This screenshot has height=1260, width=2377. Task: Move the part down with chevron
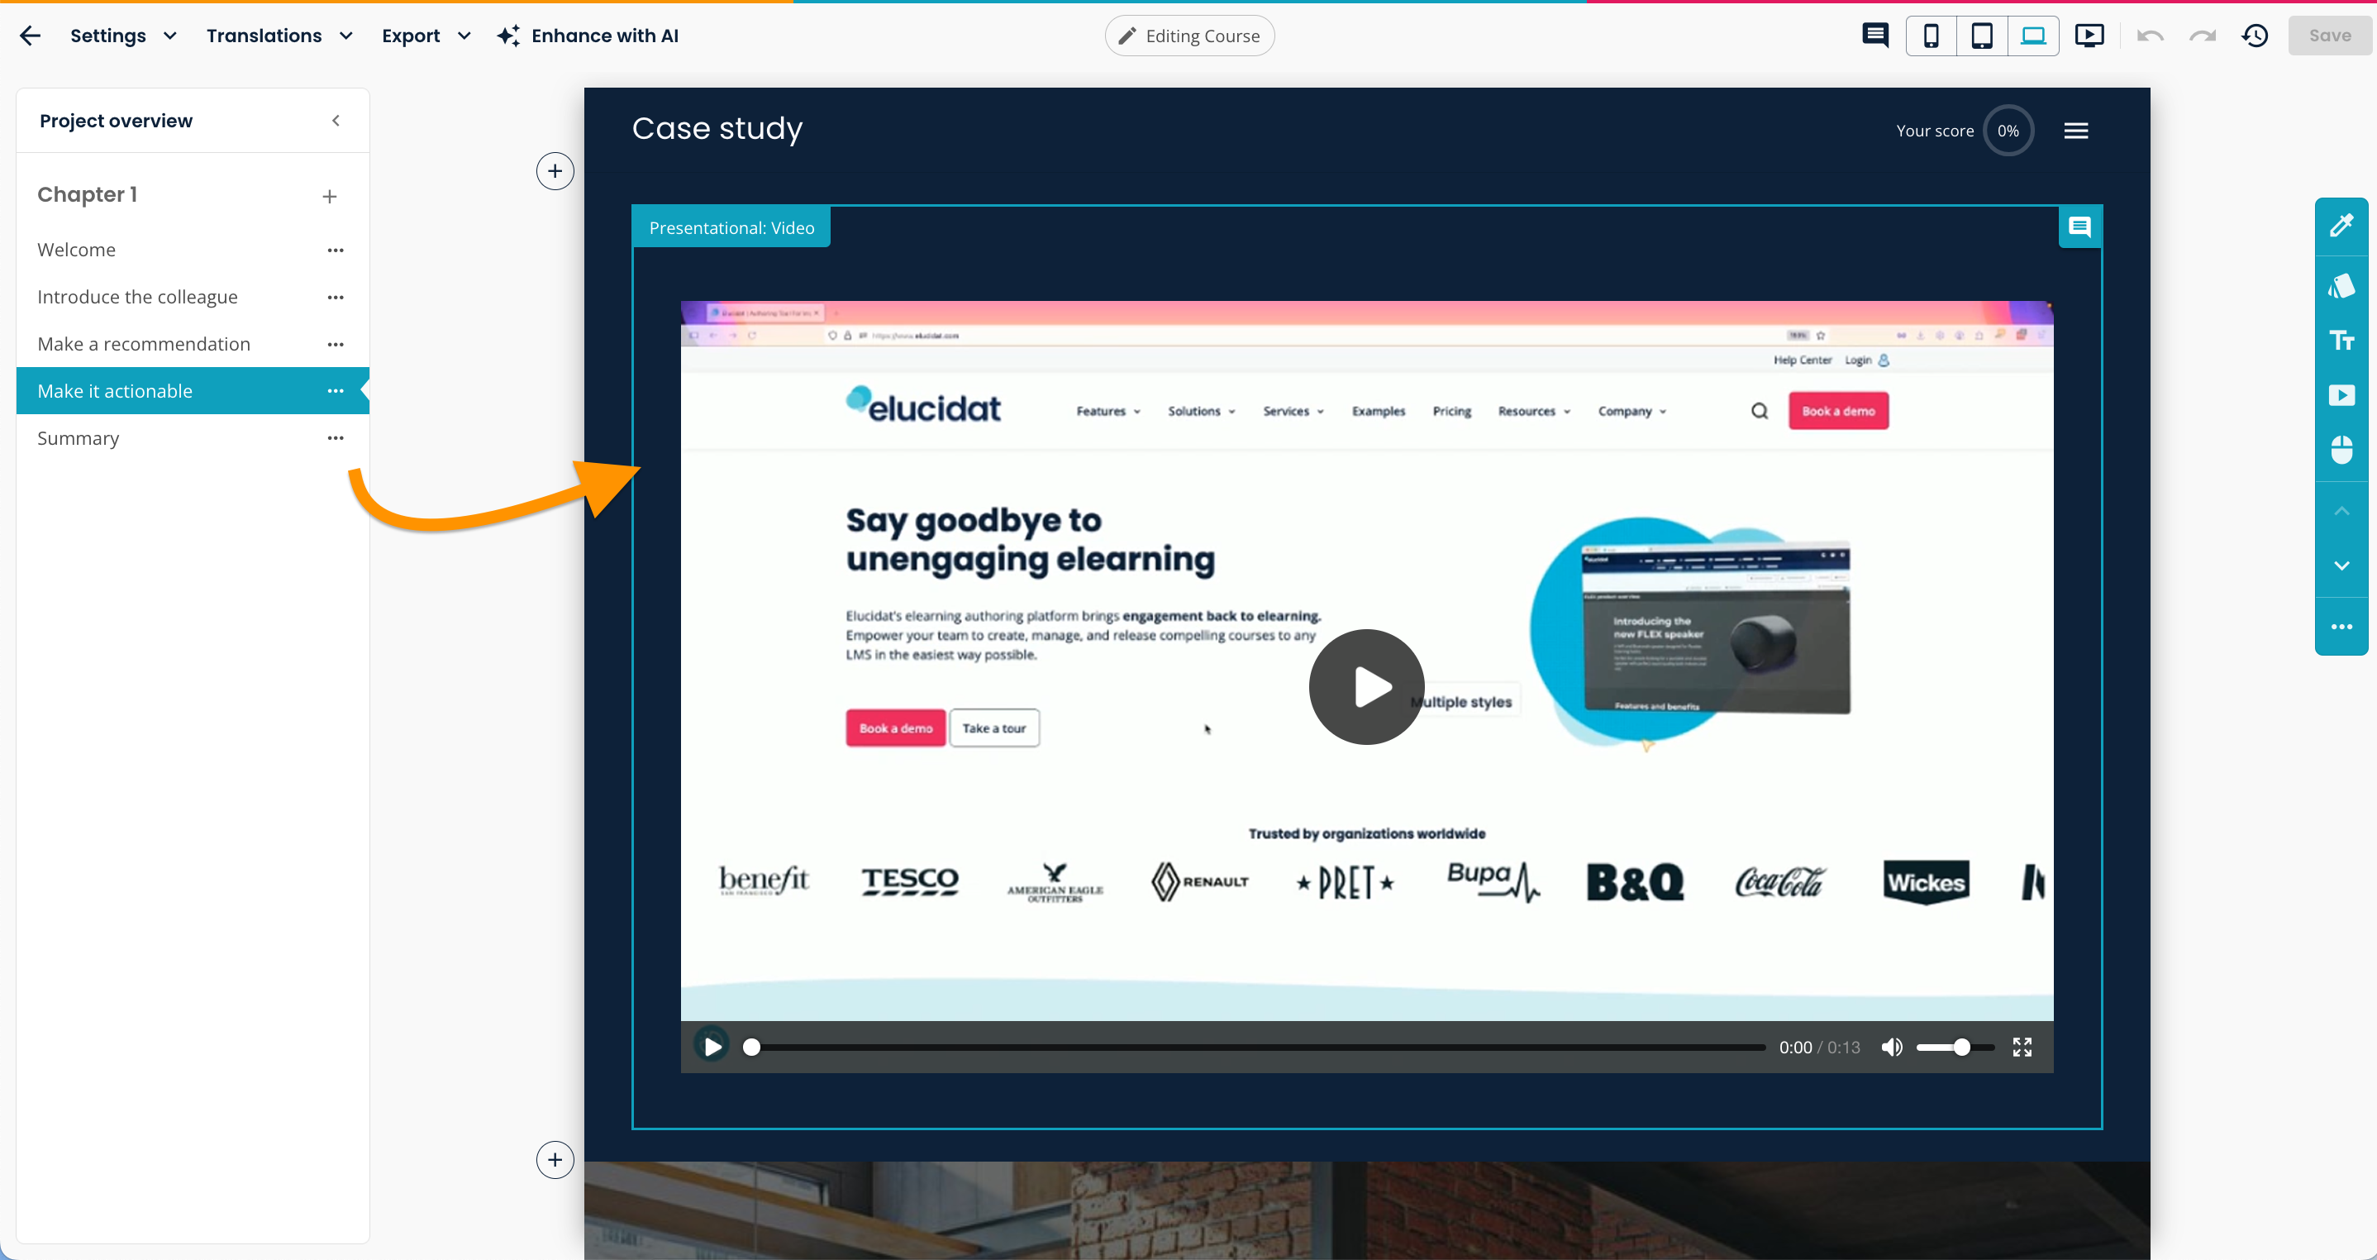(x=2342, y=566)
